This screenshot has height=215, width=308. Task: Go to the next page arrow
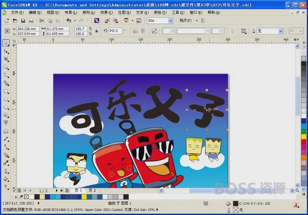[57, 190]
